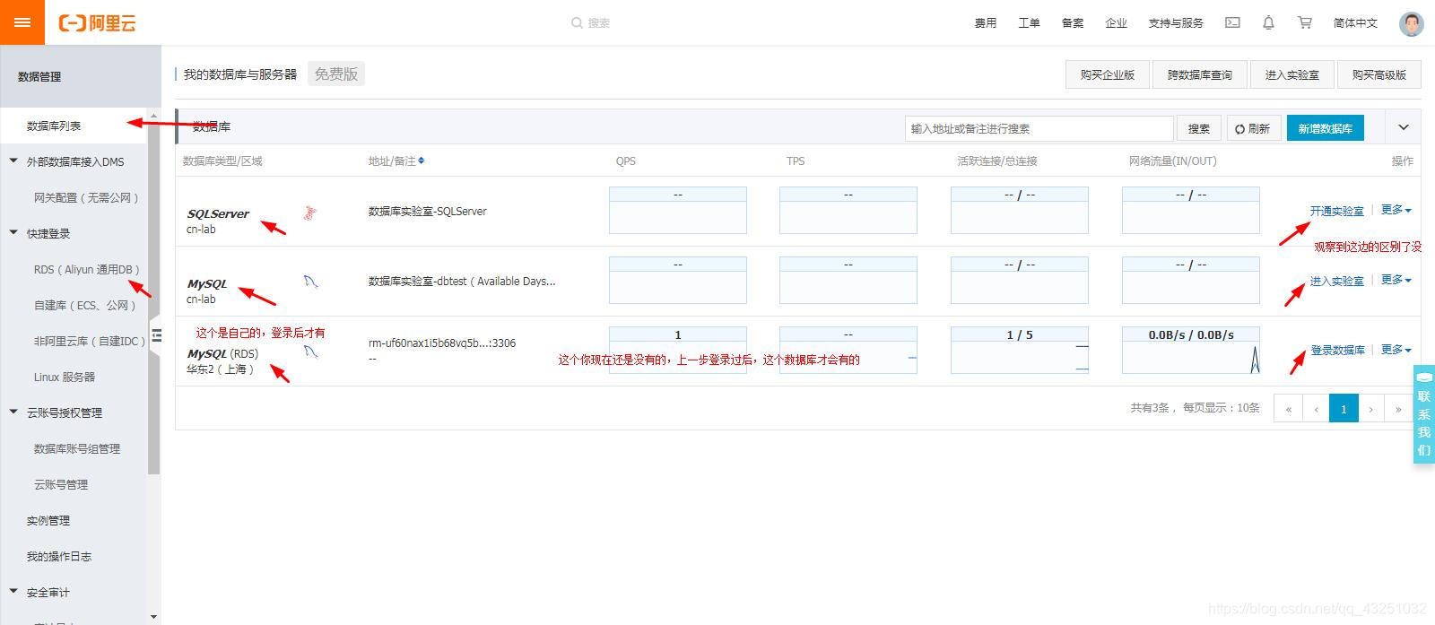Click the 搜索 button beside the address field

coord(1198,128)
